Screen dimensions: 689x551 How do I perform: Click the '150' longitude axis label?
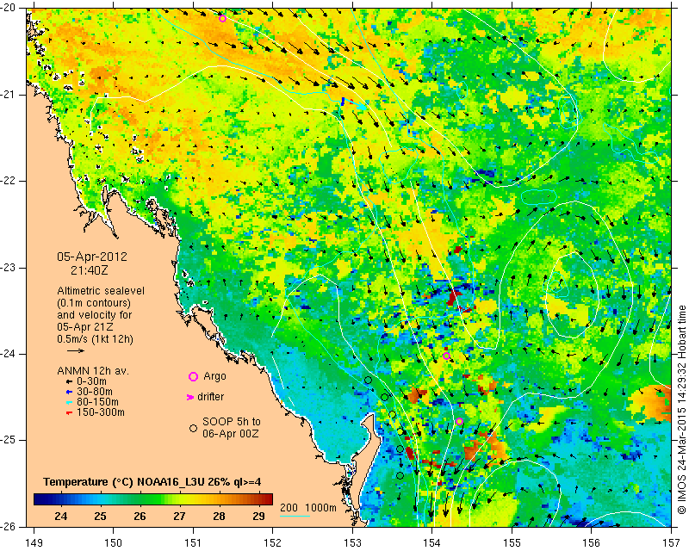113,543
